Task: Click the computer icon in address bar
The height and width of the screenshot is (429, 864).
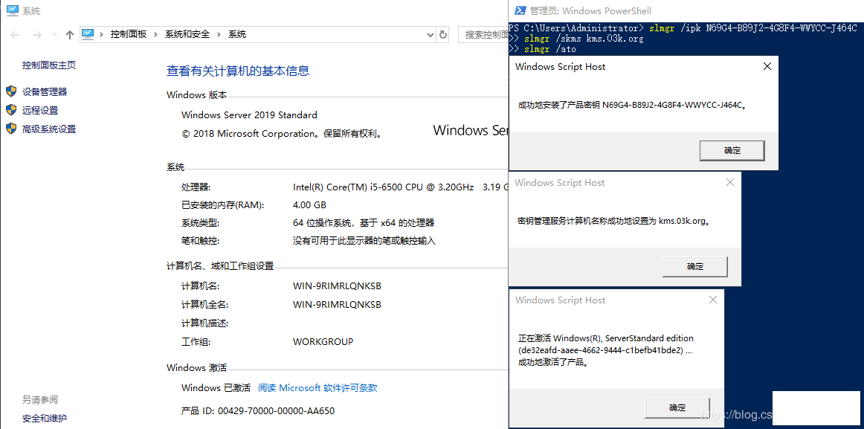Action: (88, 34)
